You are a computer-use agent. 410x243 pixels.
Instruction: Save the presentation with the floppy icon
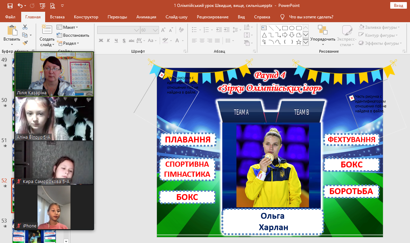[x=10, y=6]
